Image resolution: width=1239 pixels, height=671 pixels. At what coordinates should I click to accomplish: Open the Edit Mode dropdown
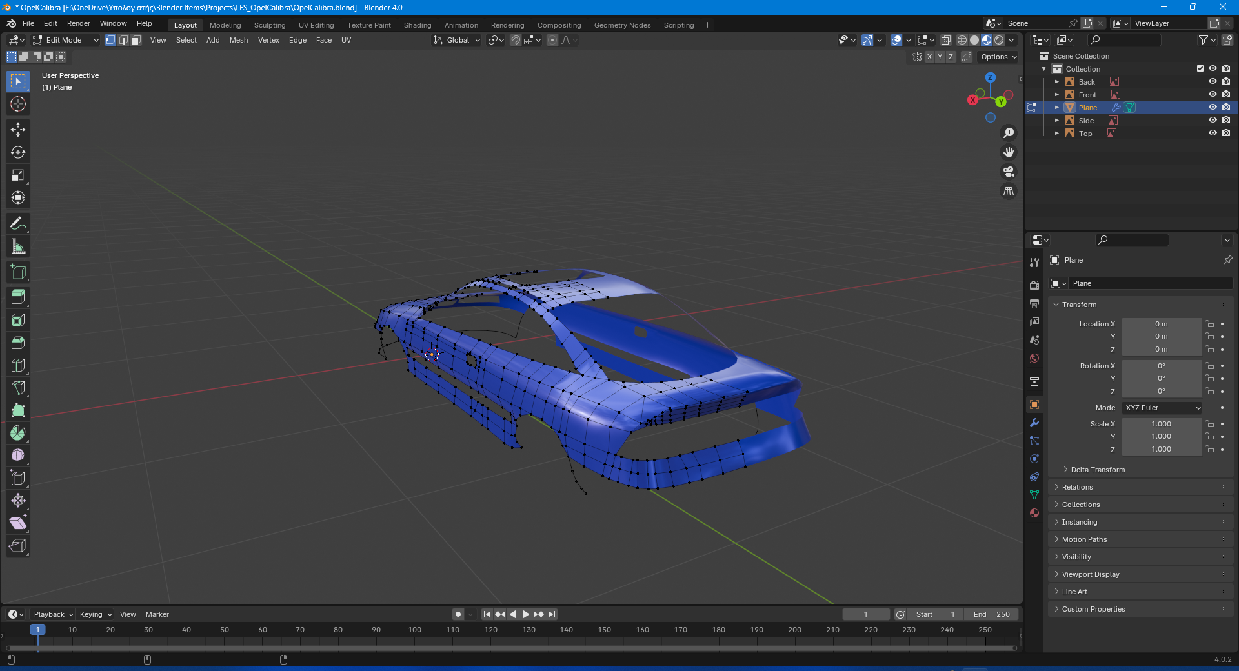pyautogui.click(x=65, y=40)
